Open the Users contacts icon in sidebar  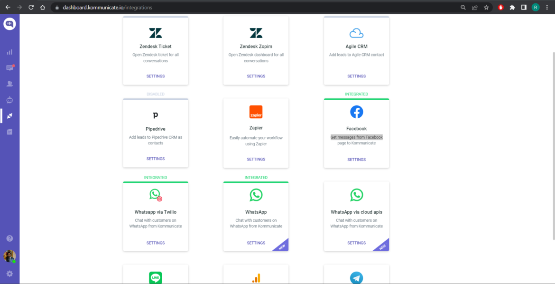[9, 84]
